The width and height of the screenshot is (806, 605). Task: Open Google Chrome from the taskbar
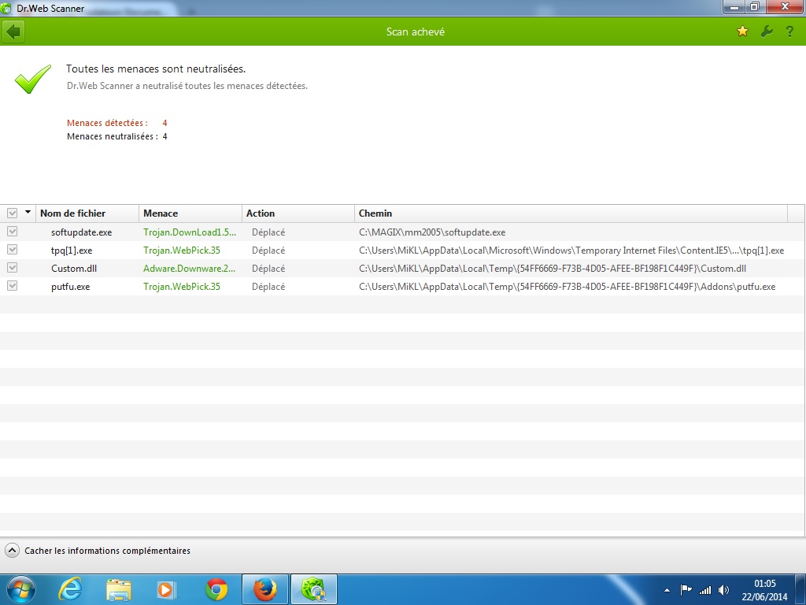[216, 588]
